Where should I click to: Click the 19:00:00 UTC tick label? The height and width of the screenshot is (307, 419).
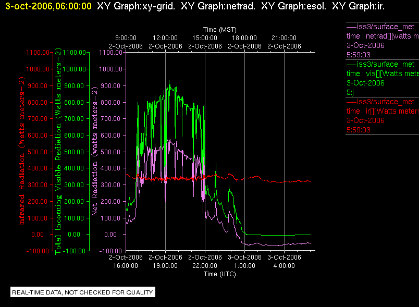165,266
